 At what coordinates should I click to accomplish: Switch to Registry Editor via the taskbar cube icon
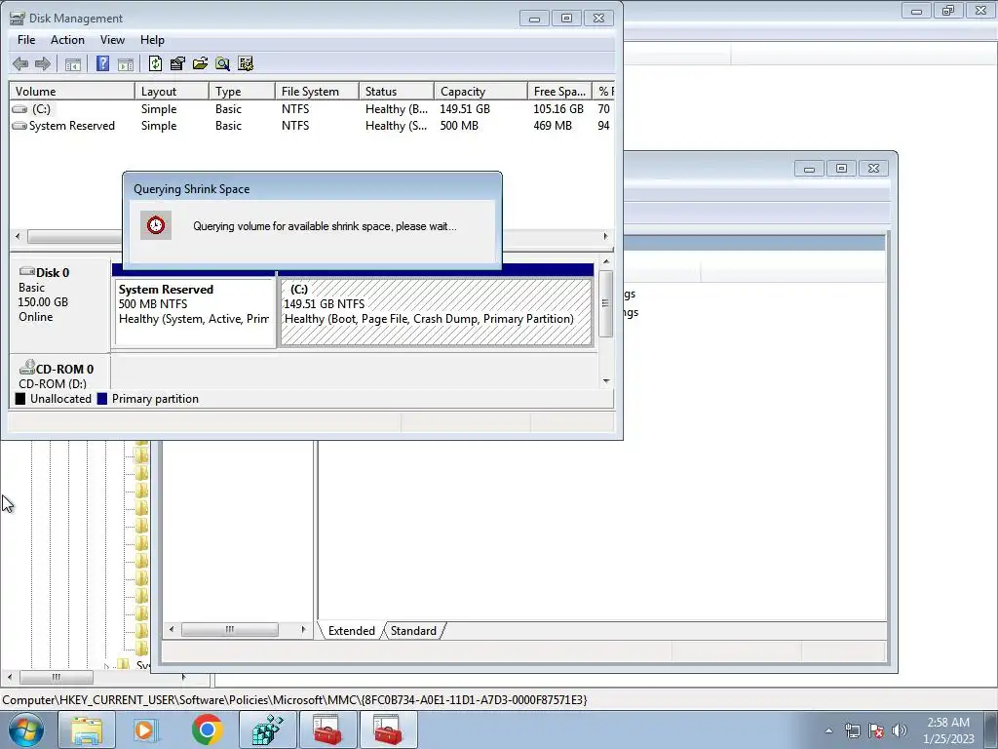click(x=267, y=729)
